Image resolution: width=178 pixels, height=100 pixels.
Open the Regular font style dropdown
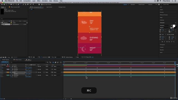pyautogui.click(x=165, y=27)
